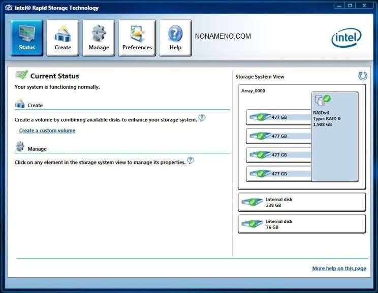This screenshot has height=293, width=378.
Task: Select the third 477 GB array disk
Action: pyautogui.click(x=278, y=155)
